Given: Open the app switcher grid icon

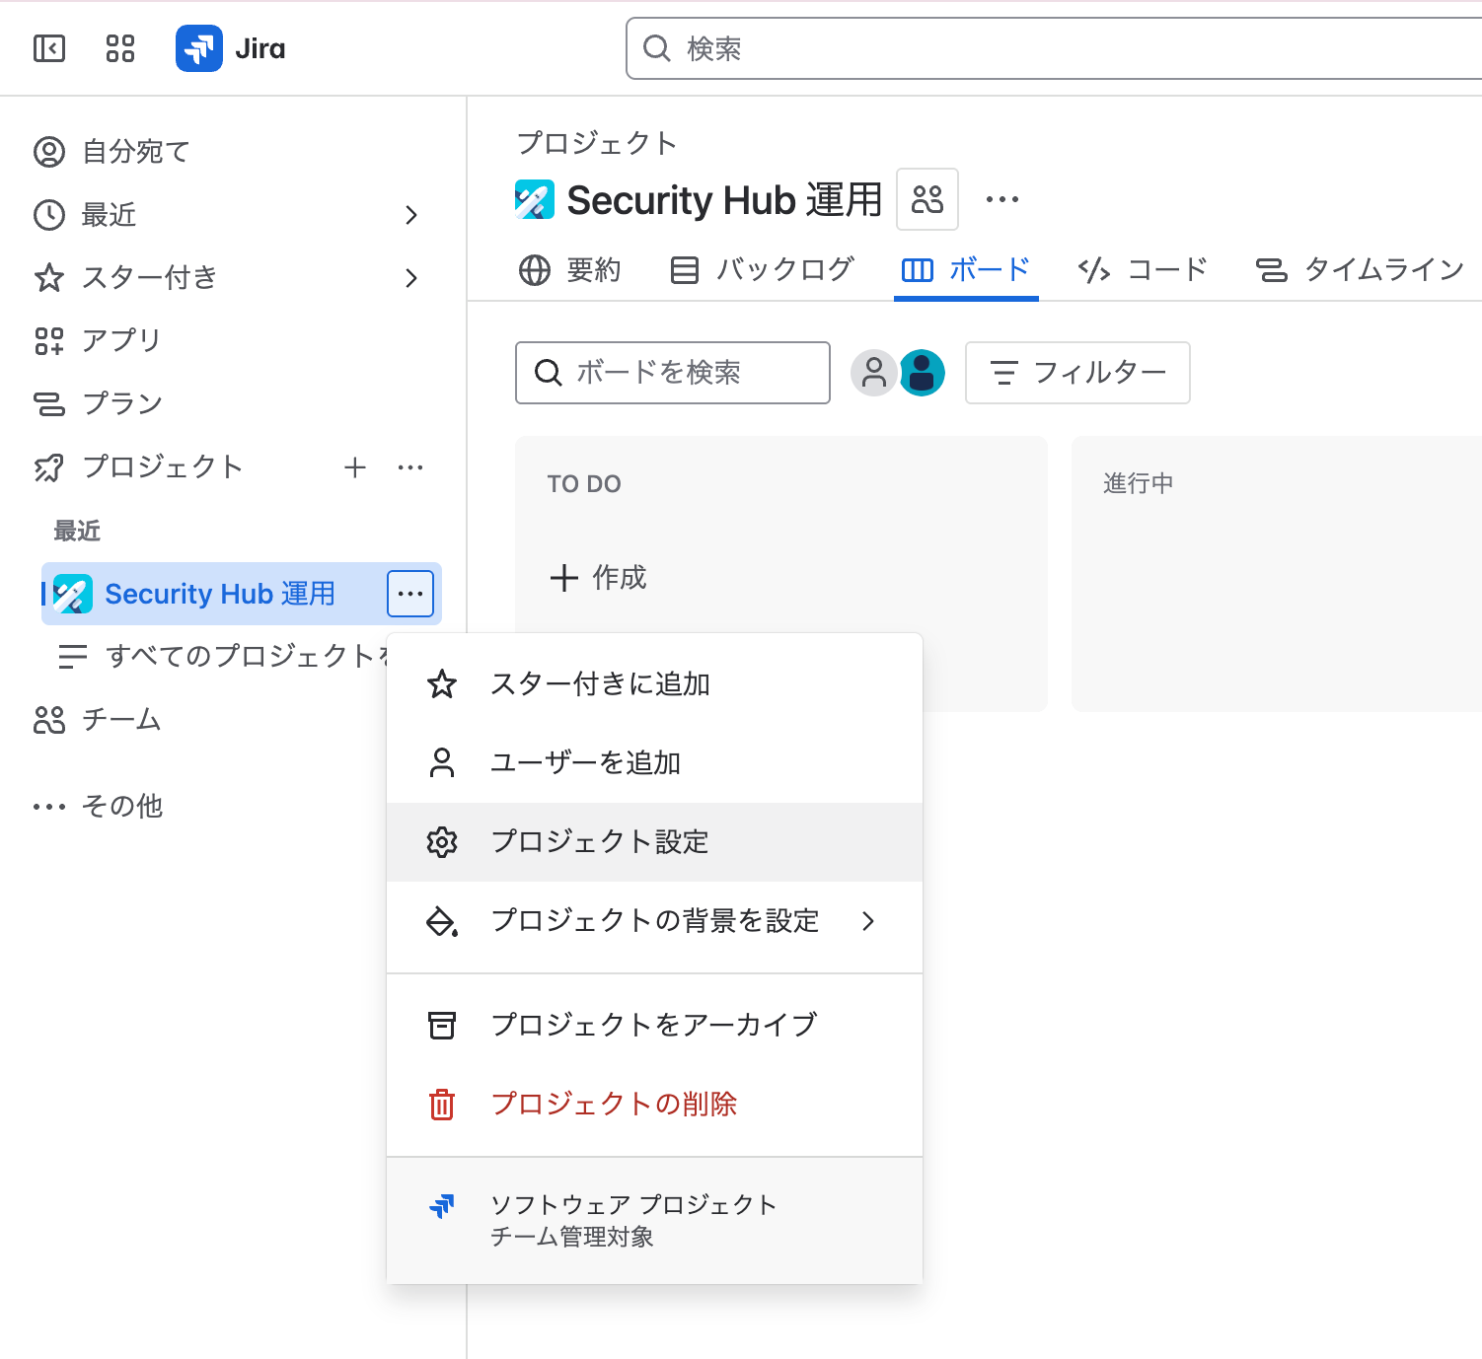Looking at the screenshot, I should (x=120, y=48).
